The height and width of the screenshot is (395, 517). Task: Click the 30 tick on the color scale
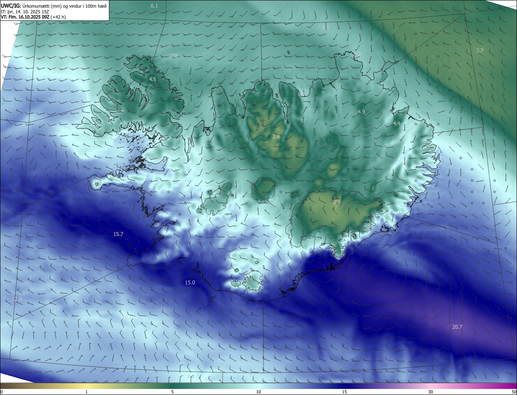coord(431,392)
